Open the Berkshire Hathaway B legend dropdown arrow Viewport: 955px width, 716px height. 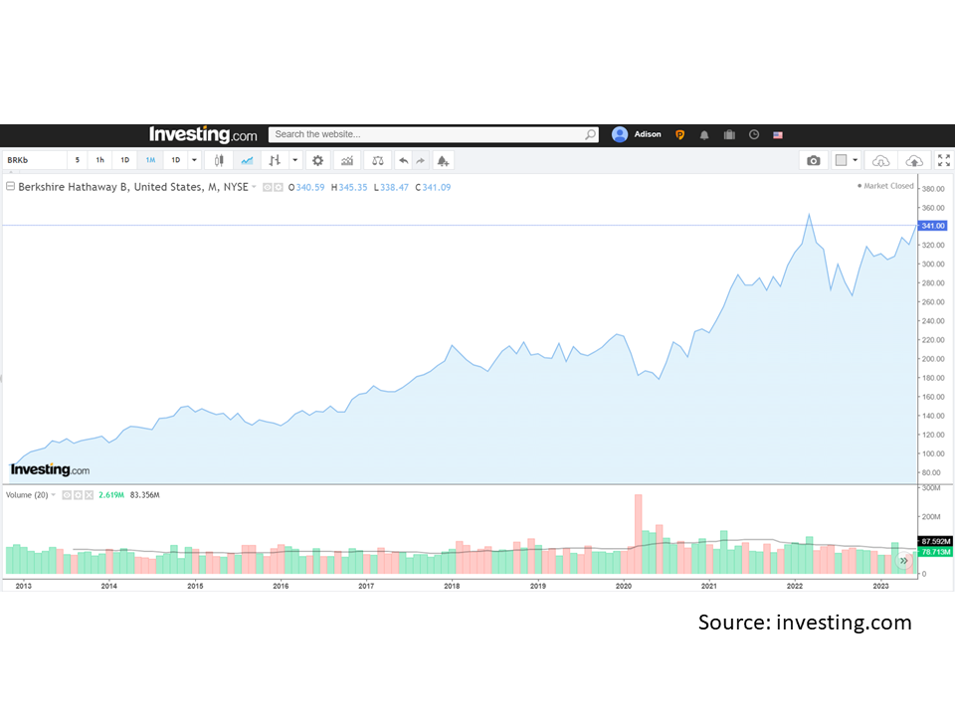(254, 187)
